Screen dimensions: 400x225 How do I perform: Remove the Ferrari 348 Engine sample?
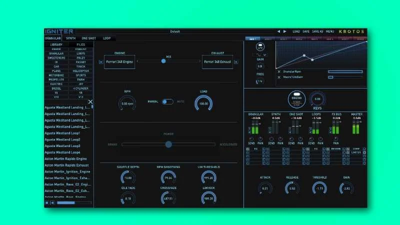(101, 62)
